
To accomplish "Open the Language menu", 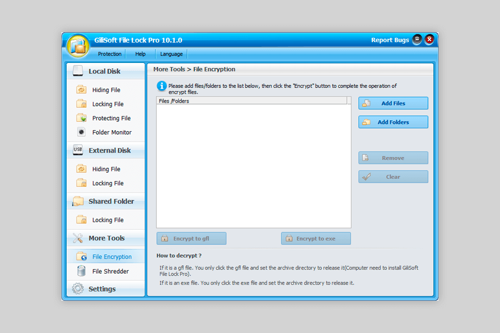I will 171,54.
